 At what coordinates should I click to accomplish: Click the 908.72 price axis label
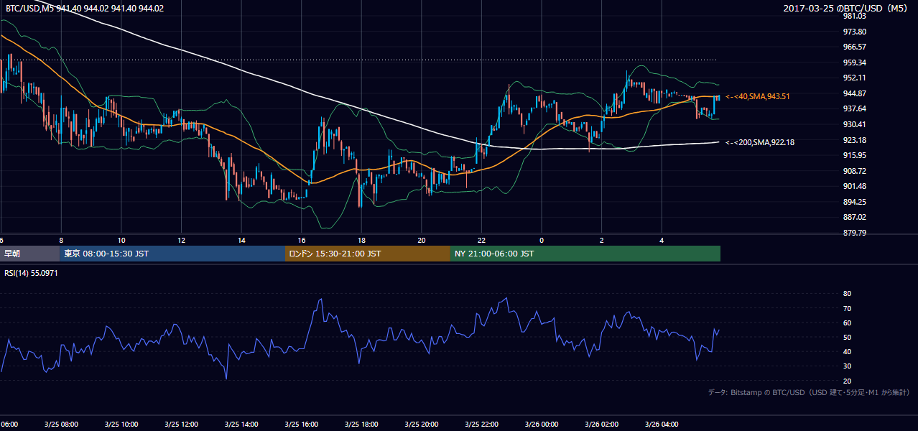click(854, 171)
